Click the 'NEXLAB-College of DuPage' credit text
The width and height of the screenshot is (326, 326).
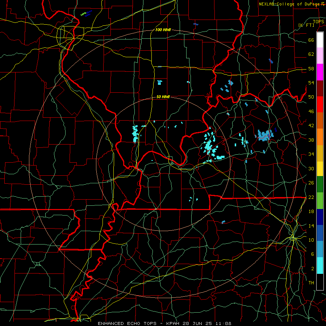(x=290, y=4)
